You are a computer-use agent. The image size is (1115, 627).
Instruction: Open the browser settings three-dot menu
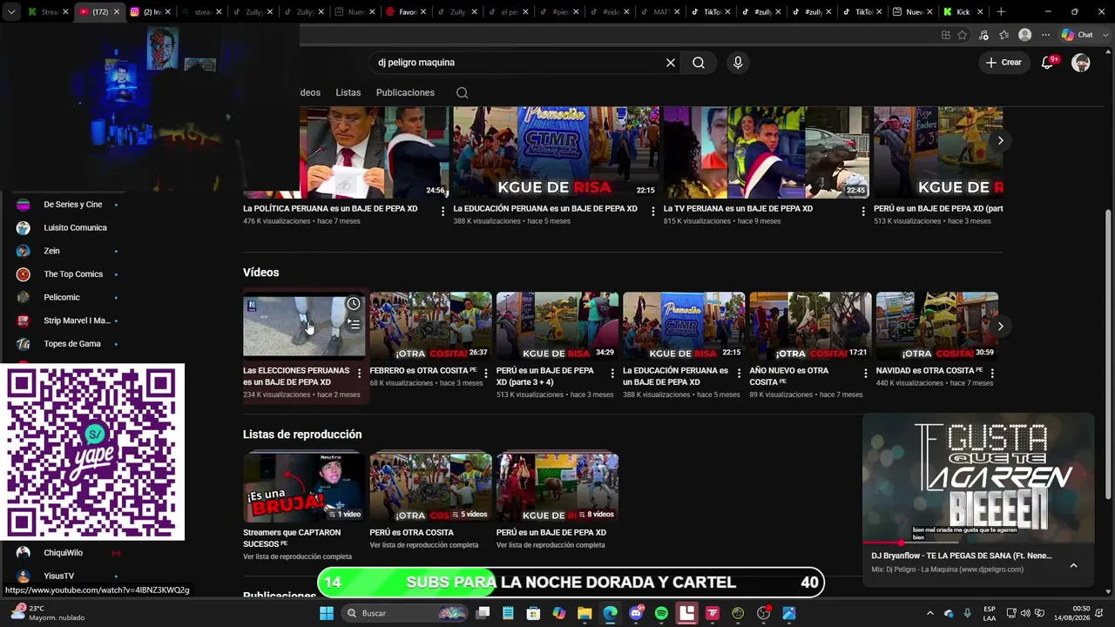pos(1045,35)
